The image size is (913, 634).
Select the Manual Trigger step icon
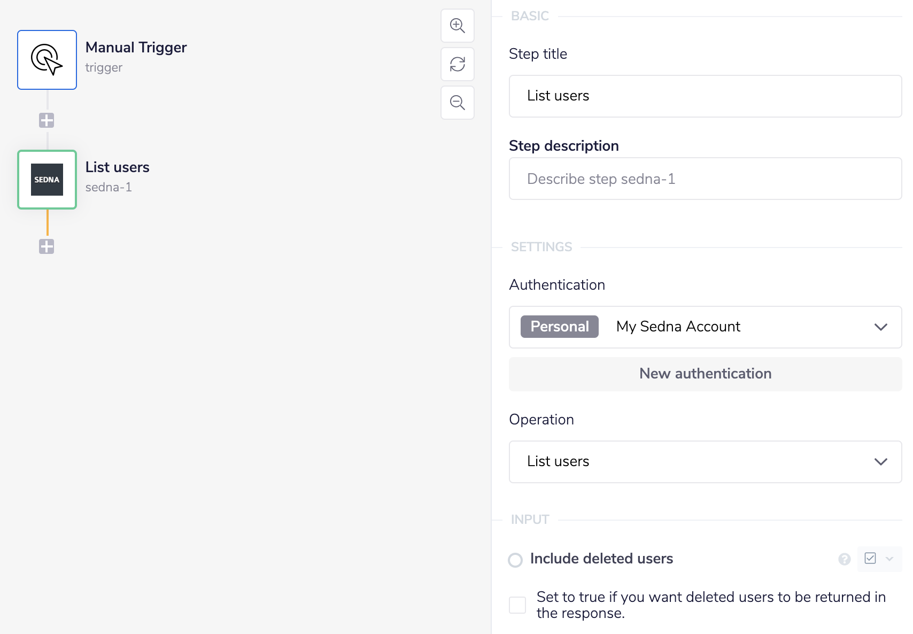tap(47, 60)
